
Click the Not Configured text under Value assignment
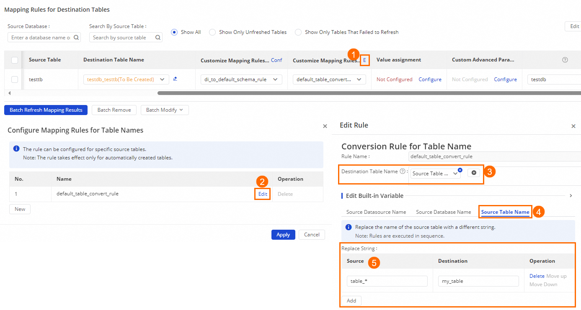coord(394,79)
